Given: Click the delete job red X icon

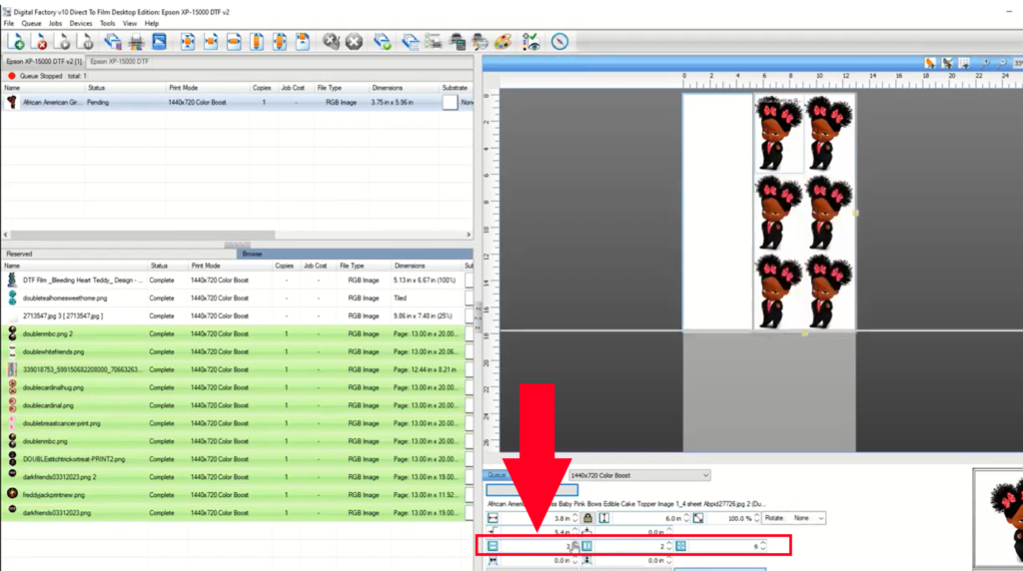Looking at the screenshot, I should point(39,42).
